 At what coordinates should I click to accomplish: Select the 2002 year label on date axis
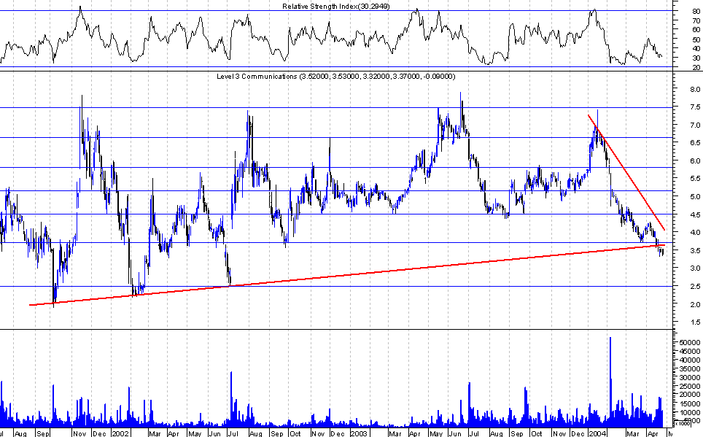coord(120,433)
